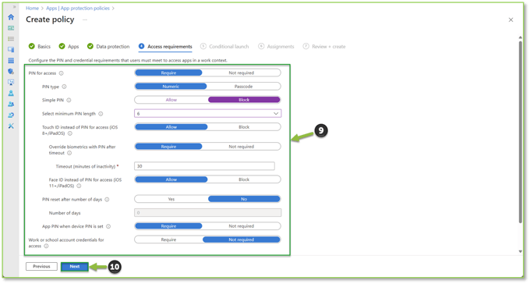The height and width of the screenshot is (284, 530).
Task: Show info for Override biometrics setting
Action: point(69,153)
